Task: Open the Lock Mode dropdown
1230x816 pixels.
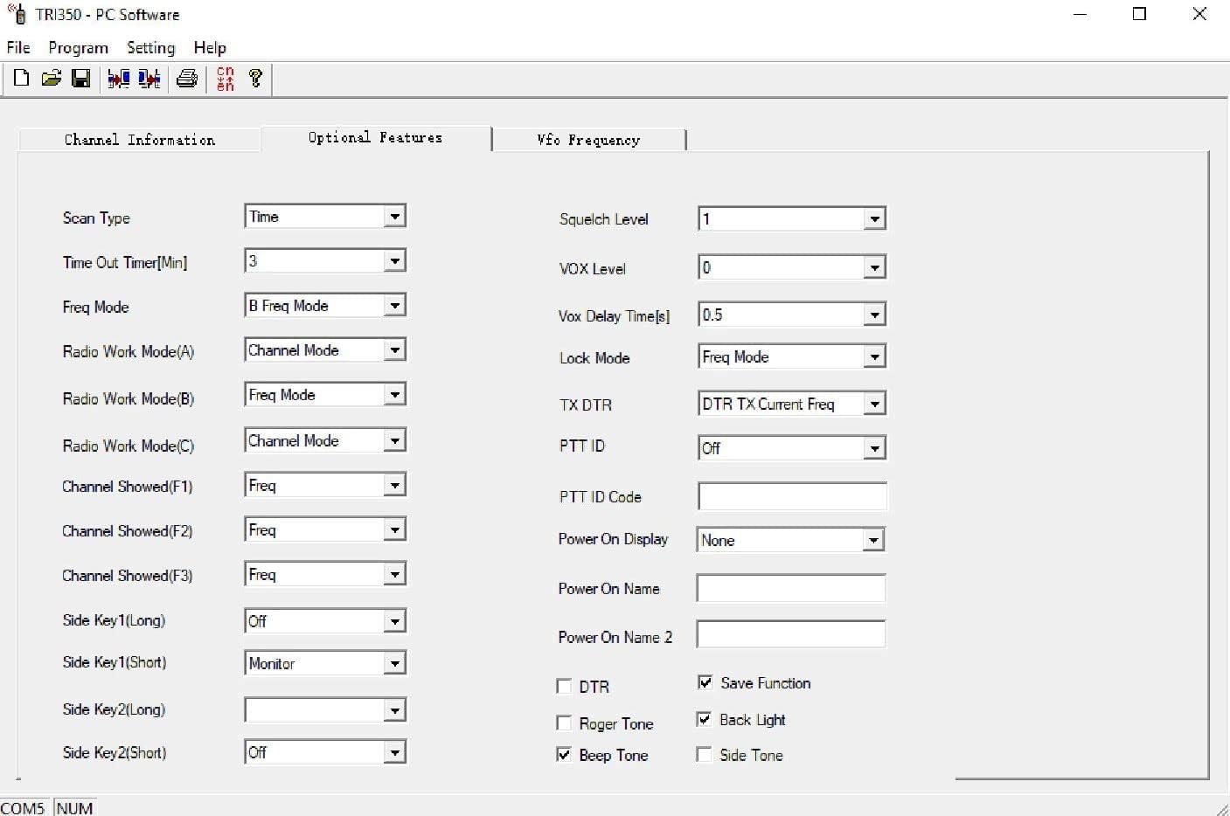Action: point(874,356)
